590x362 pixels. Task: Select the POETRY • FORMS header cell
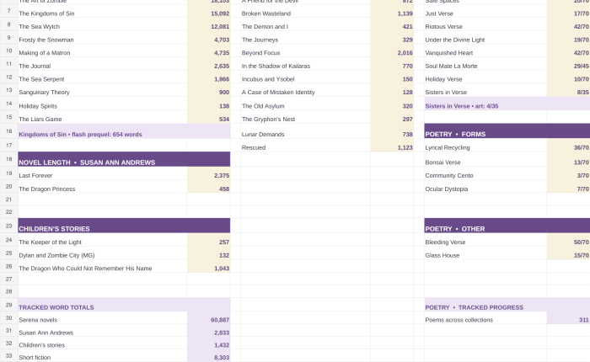click(507, 131)
